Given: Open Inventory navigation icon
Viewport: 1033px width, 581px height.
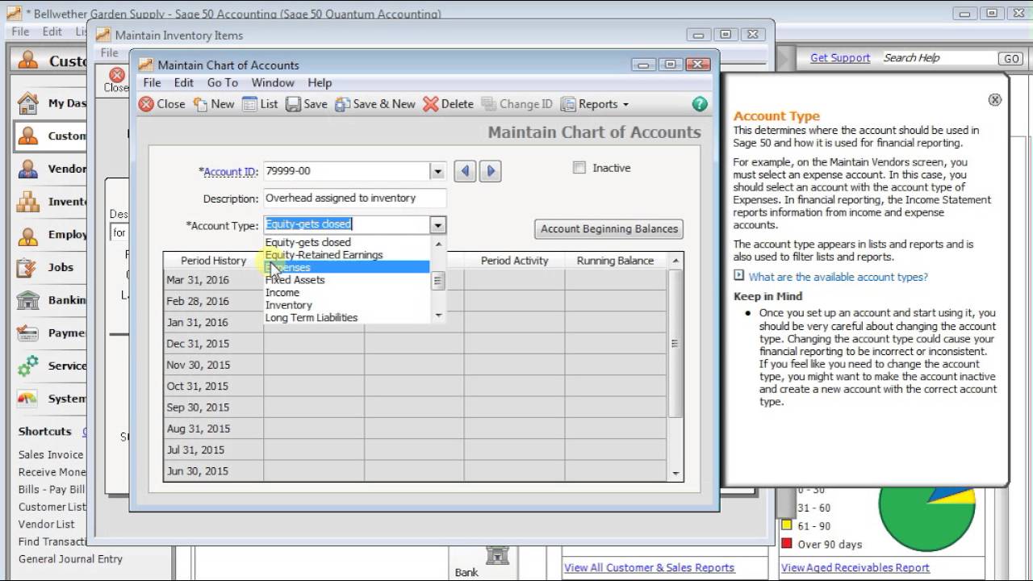Looking at the screenshot, I should click(27, 202).
